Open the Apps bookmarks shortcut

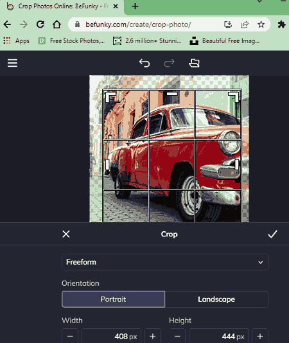click(x=16, y=40)
